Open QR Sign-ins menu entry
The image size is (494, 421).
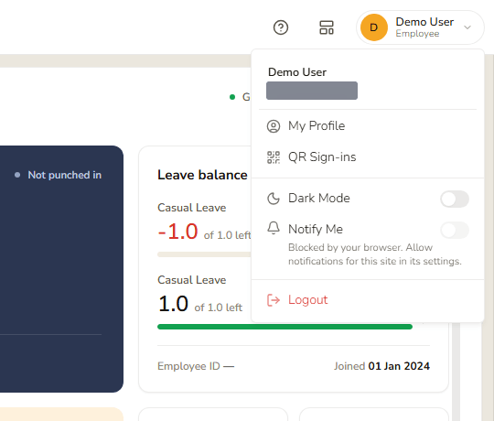coord(368,157)
